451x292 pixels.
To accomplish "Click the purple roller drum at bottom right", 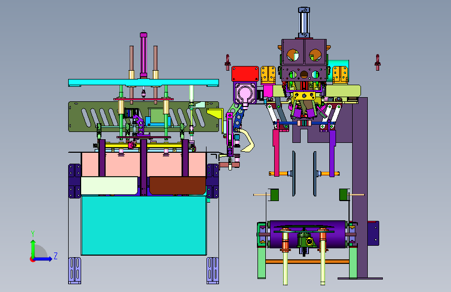I will tap(307, 234).
